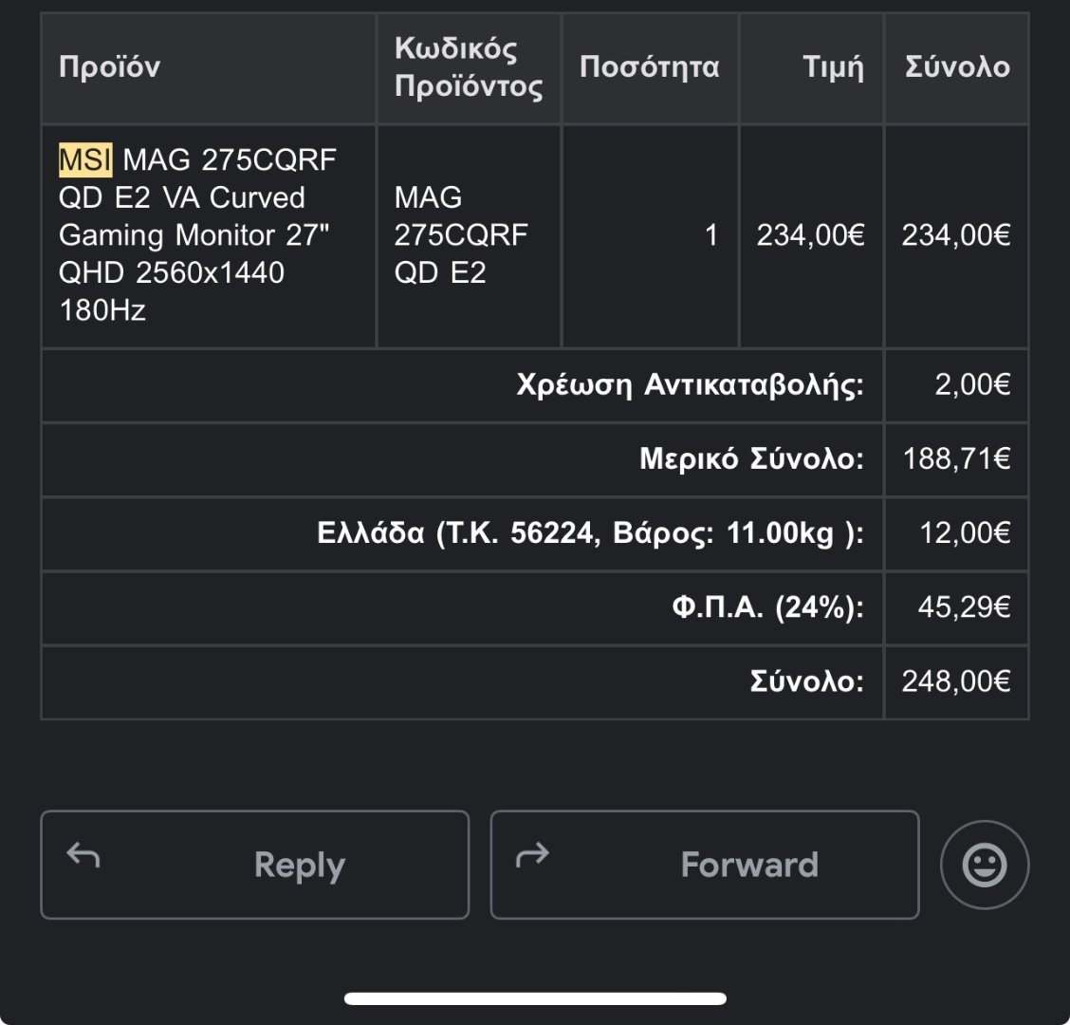Click the final total 248,00€
This screenshot has height=1025, width=1070.
(x=956, y=680)
